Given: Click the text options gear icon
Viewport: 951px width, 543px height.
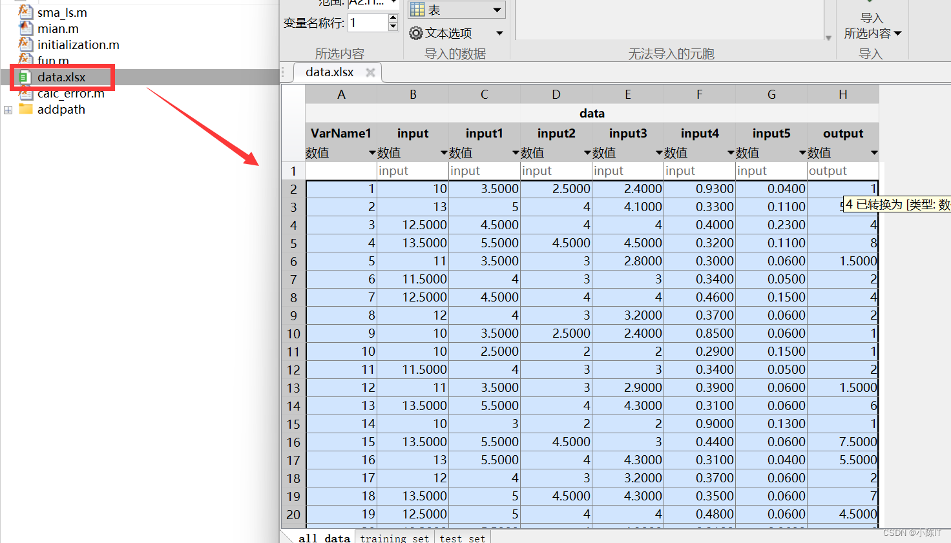Looking at the screenshot, I should (416, 33).
